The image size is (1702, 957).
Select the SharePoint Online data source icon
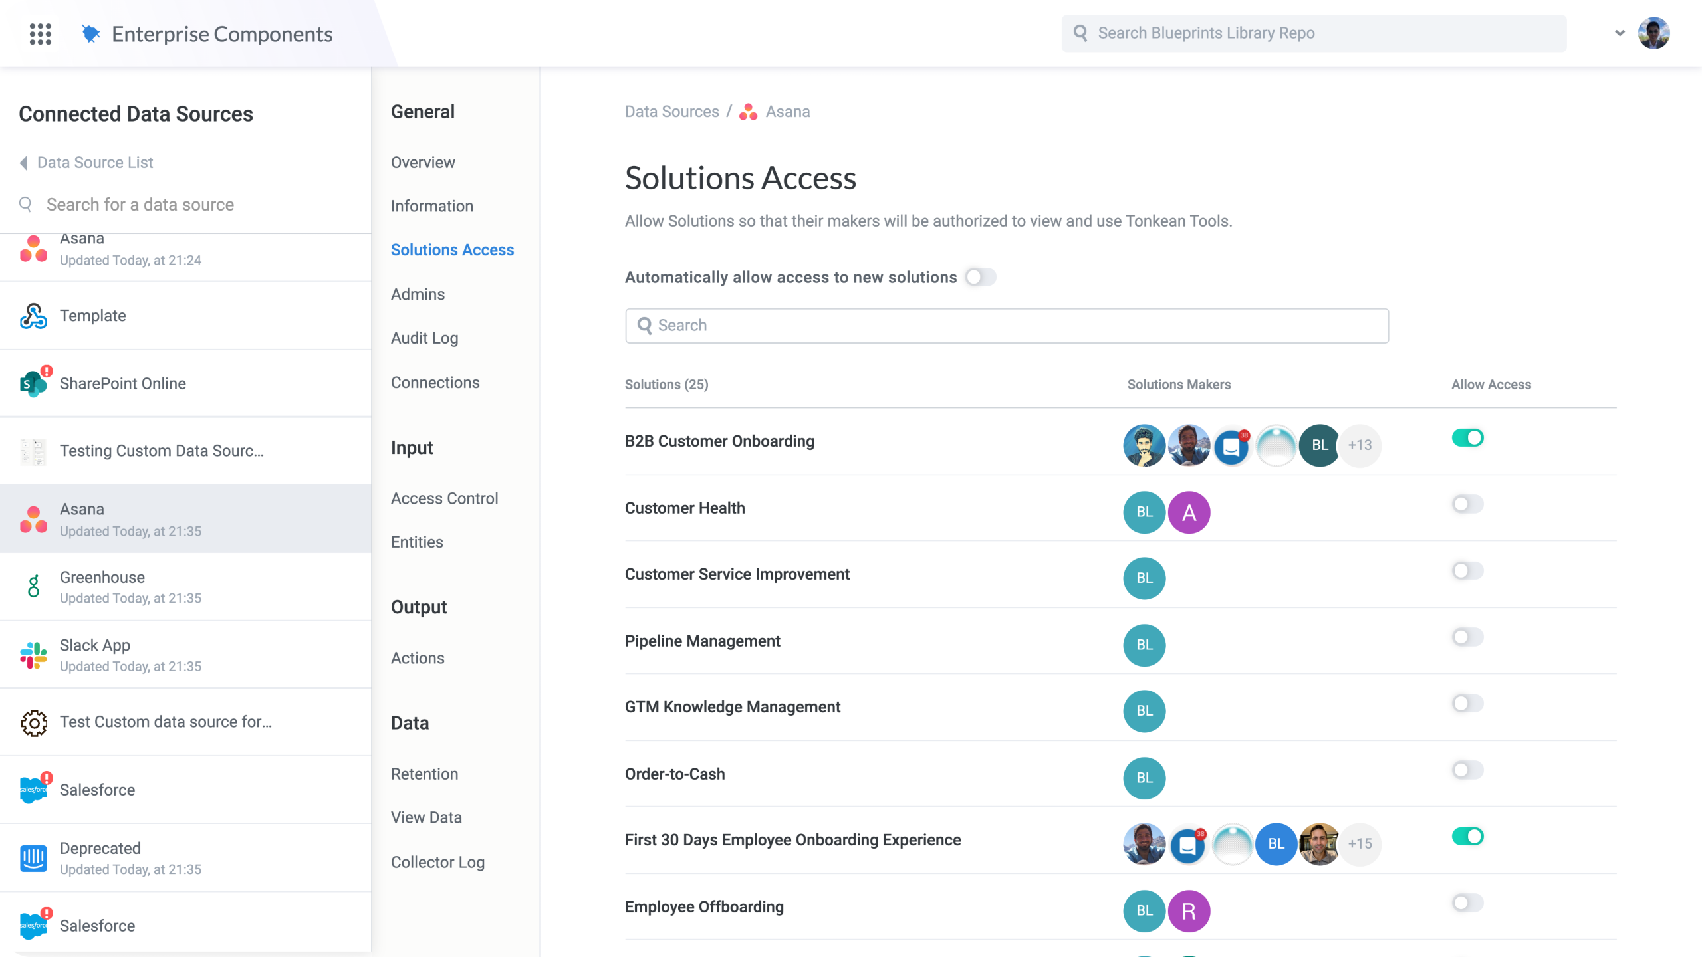click(x=33, y=383)
